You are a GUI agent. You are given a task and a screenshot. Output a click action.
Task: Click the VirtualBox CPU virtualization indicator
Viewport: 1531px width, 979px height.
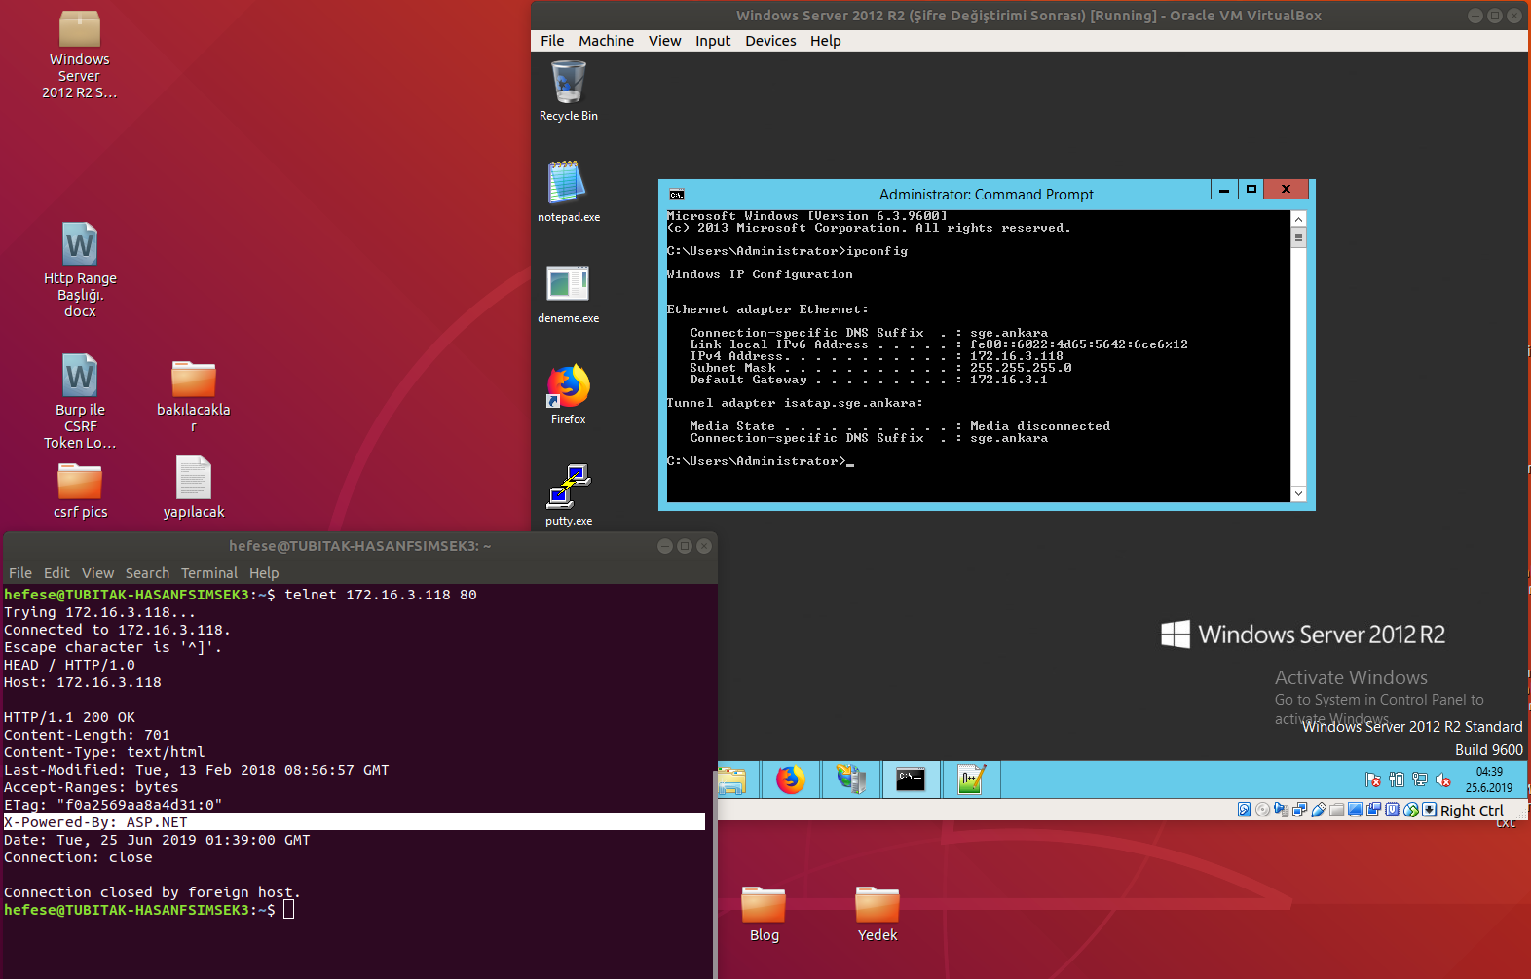click(x=1392, y=810)
